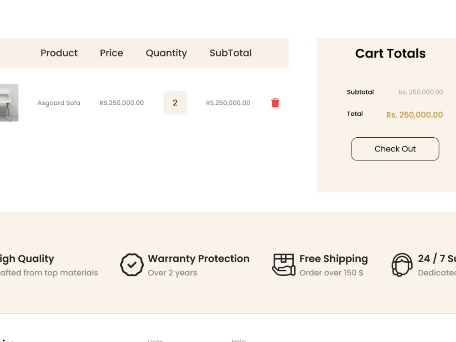
Task: Click the 24/7 support headset icon
Action: pos(402,264)
